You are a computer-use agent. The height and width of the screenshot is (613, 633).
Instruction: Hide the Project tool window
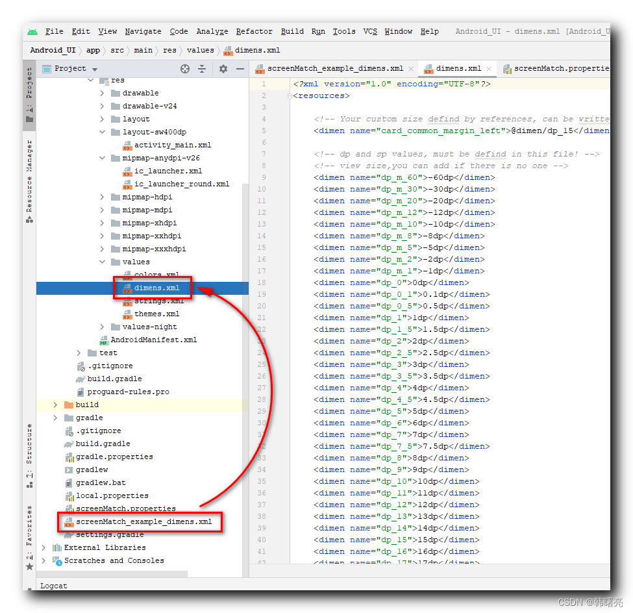coord(239,68)
